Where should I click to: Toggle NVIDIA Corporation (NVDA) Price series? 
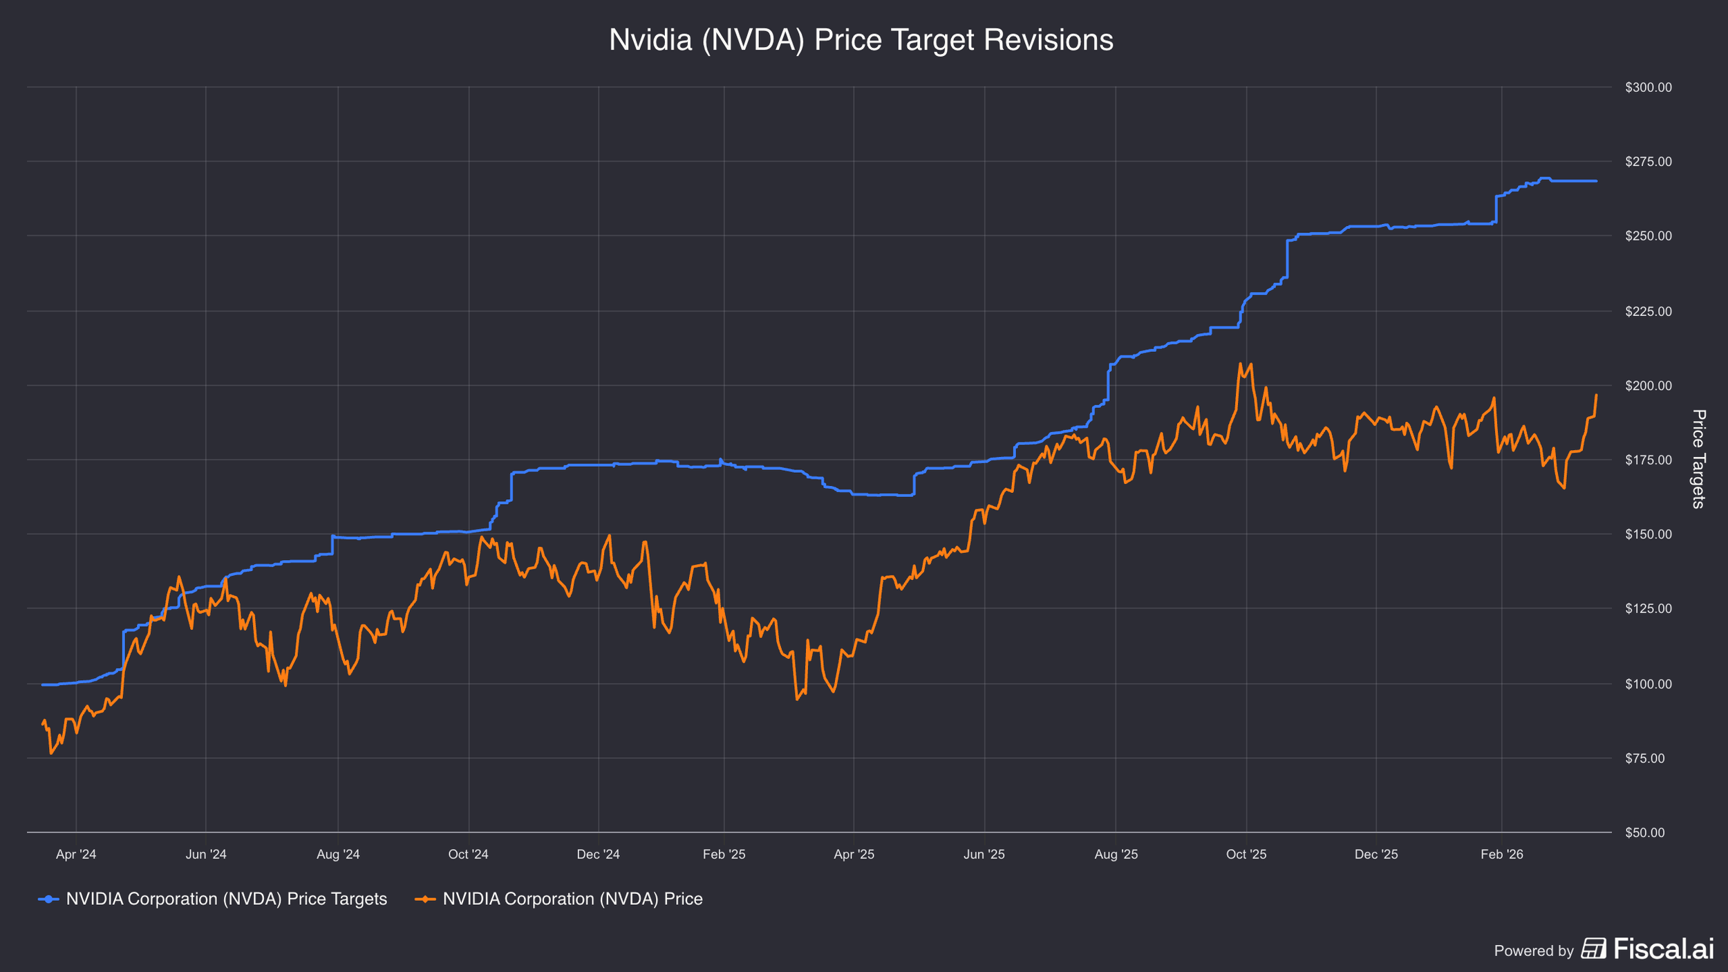tap(572, 899)
